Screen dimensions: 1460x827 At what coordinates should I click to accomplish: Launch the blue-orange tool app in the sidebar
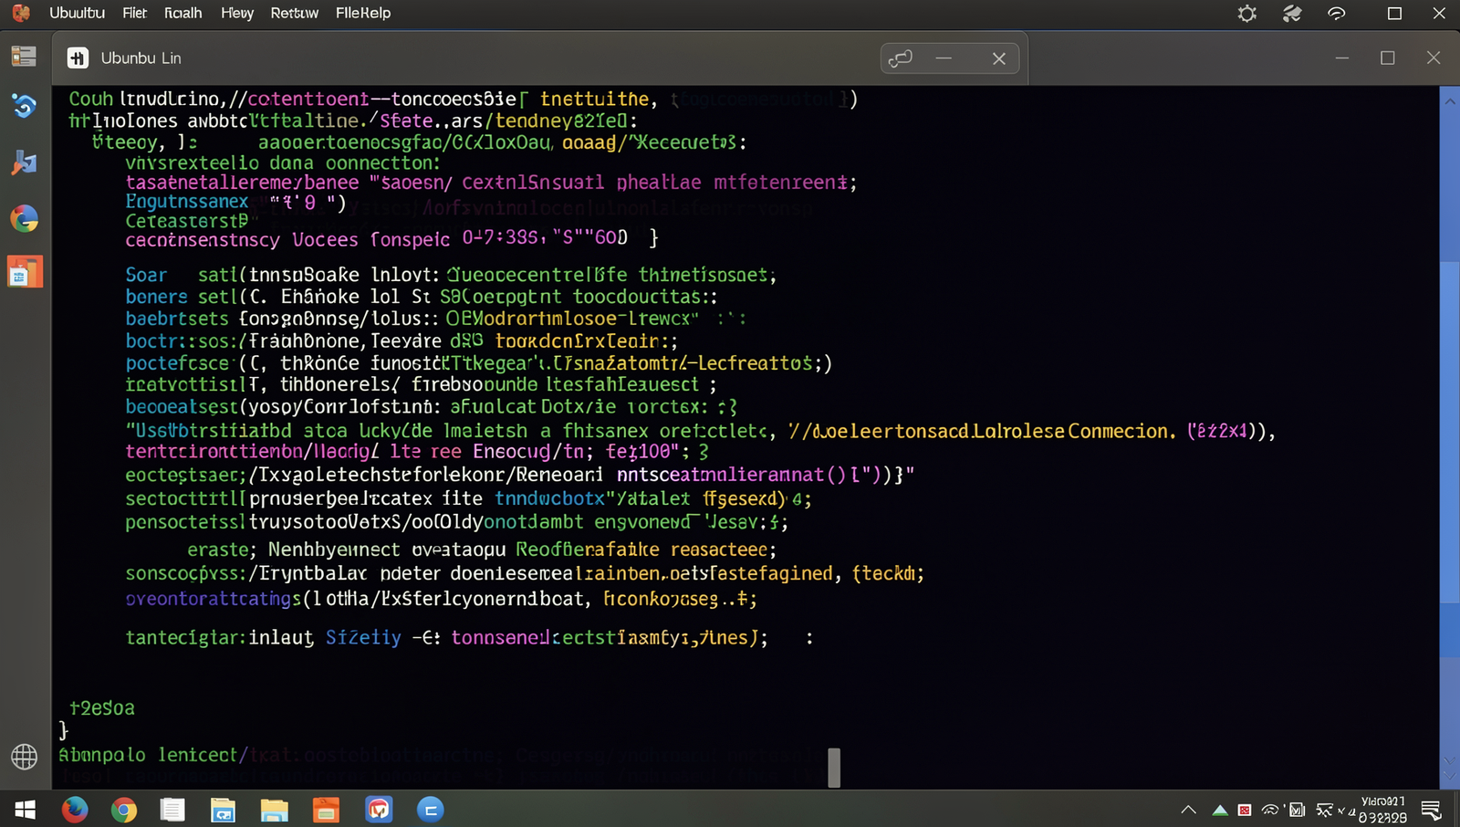click(x=24, y=162)
